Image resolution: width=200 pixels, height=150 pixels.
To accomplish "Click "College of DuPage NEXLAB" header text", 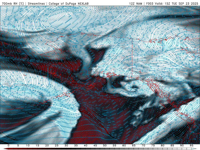I will (68, 3).
